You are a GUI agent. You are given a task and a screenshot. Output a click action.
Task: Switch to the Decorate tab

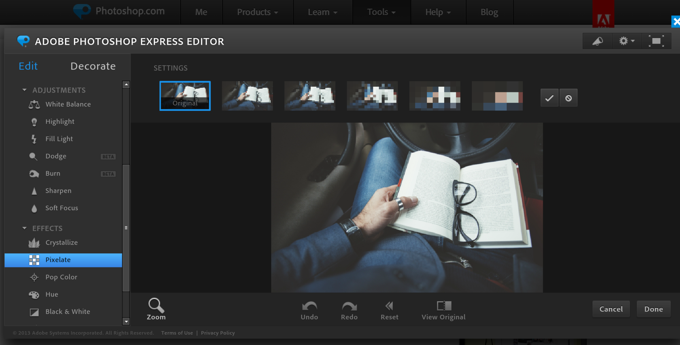pos(93,66)
